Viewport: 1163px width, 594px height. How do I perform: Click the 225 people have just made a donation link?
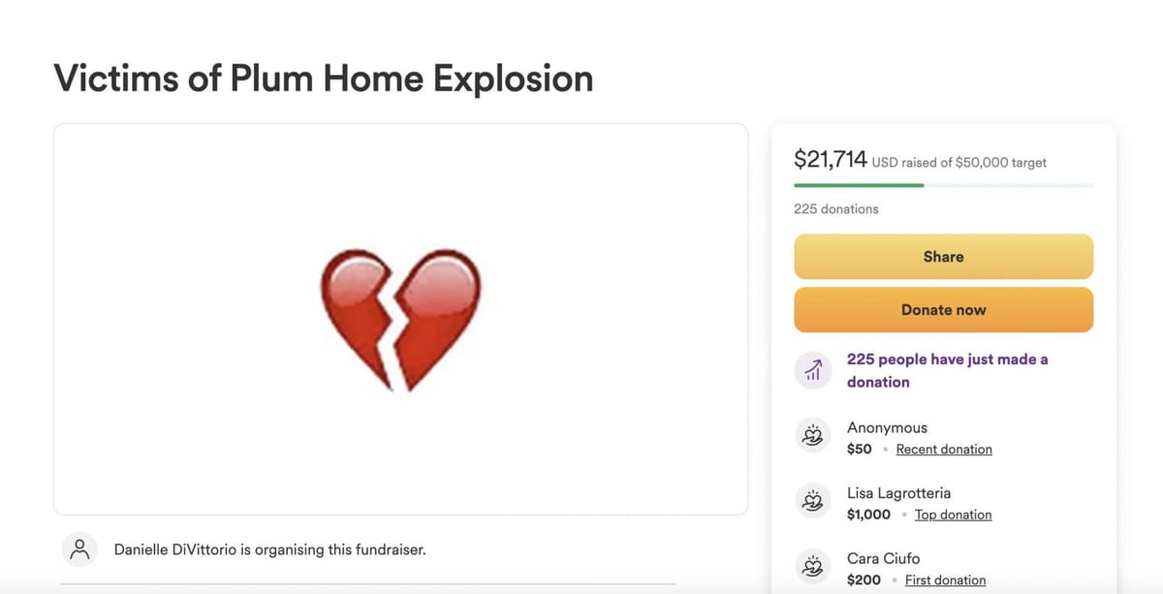click(x=948, y=370)
